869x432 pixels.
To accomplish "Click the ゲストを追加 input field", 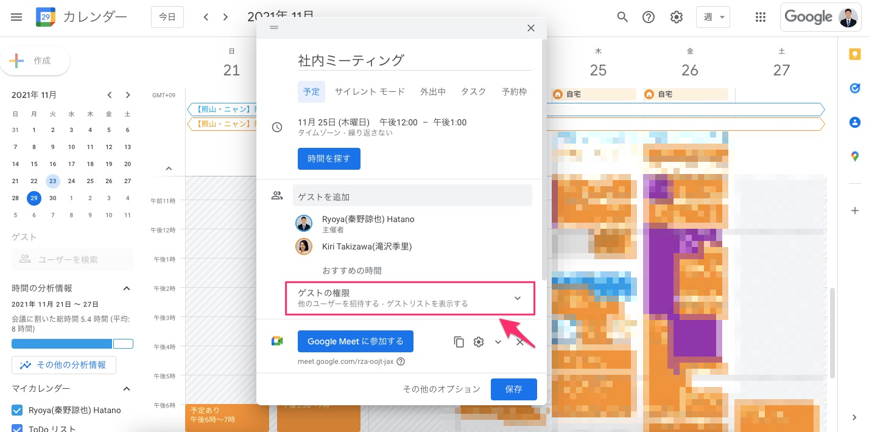I will [412, 197].
